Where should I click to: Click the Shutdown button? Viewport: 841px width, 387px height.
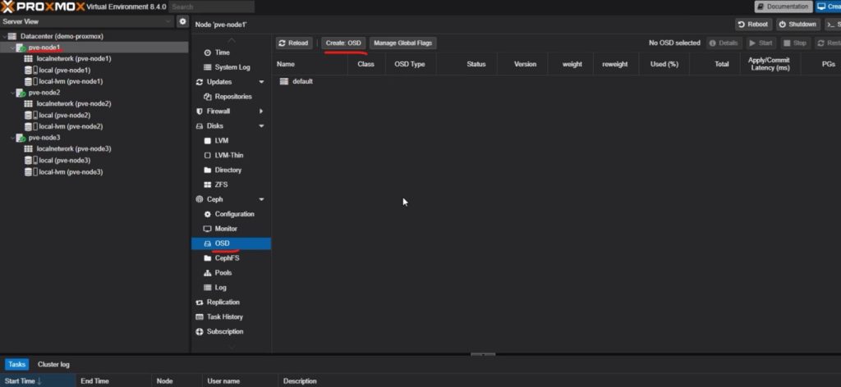[797, 24]
